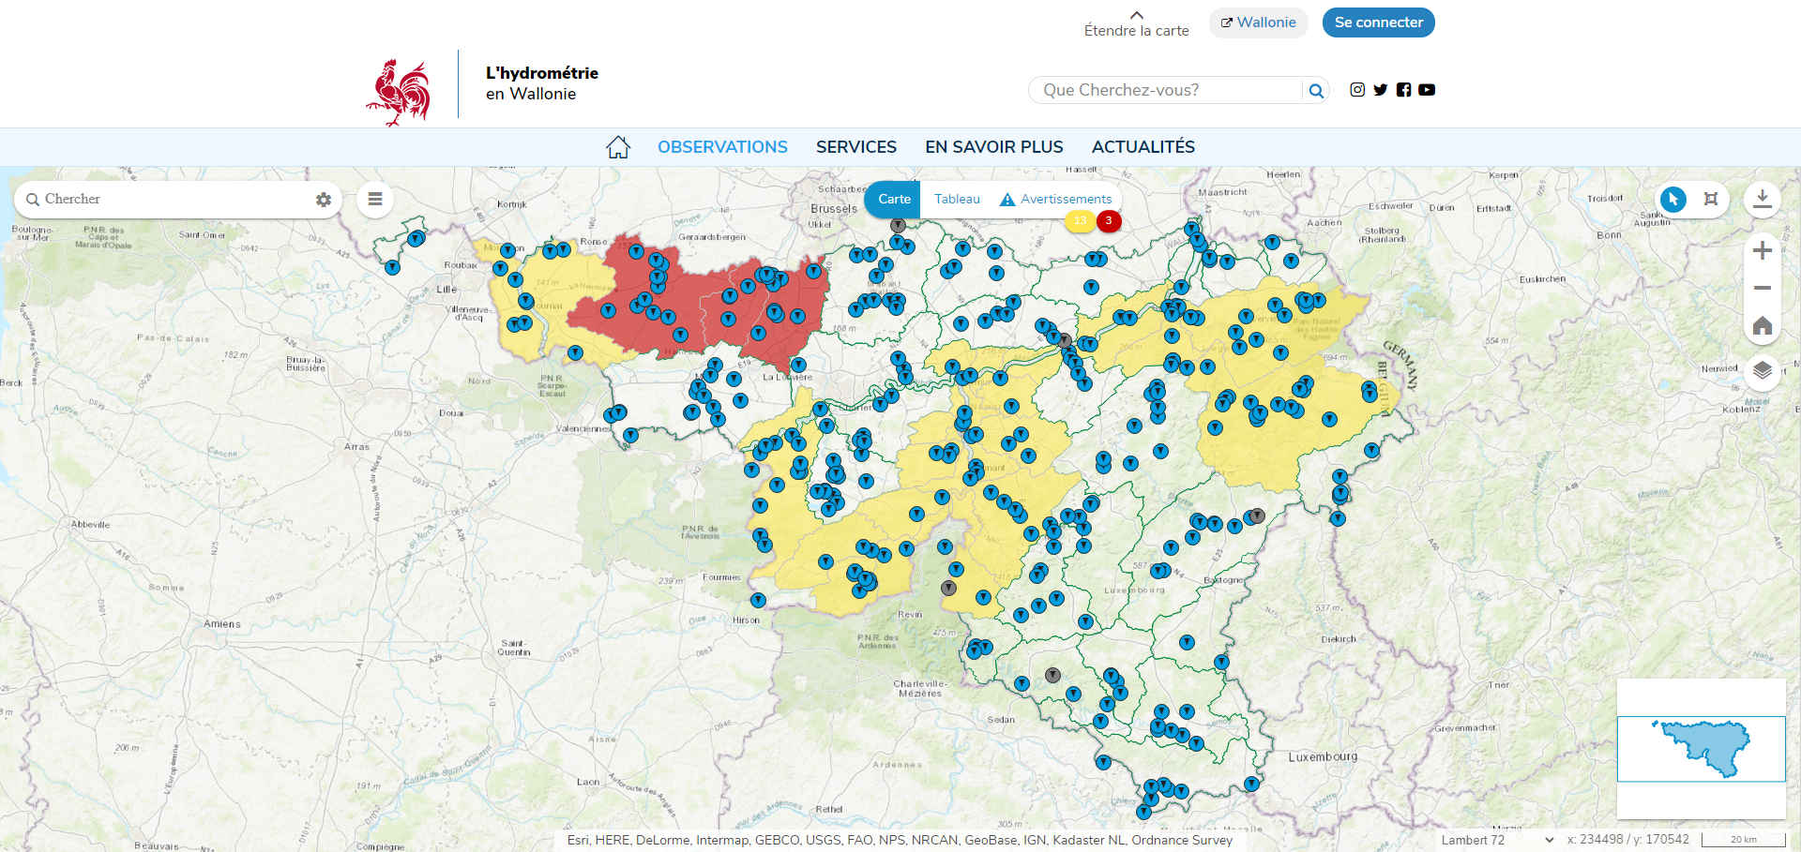1801x852 pixels.
Task: Click L'hydrométrie en Wallonie site title
Action: pyautogui.click(x=541, y=83)
